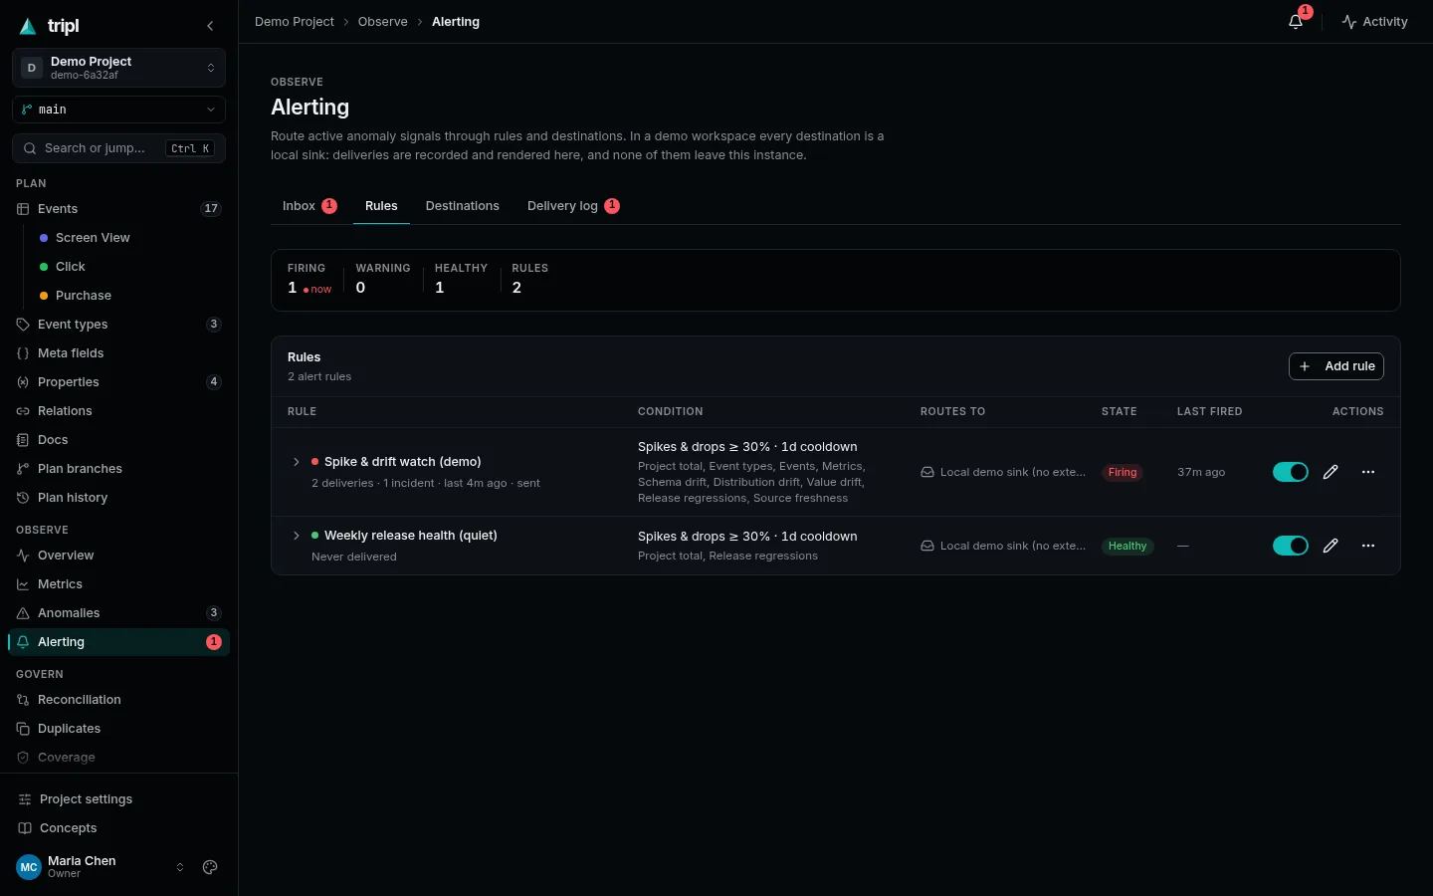Click Weekly rule's Local demo sink route
The height and width of the screenshot is (896, 1433).
pos(1003,546)
